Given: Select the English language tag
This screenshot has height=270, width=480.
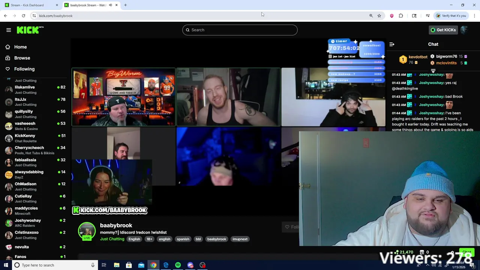Looking at the screenshot, I should [134, 239].
